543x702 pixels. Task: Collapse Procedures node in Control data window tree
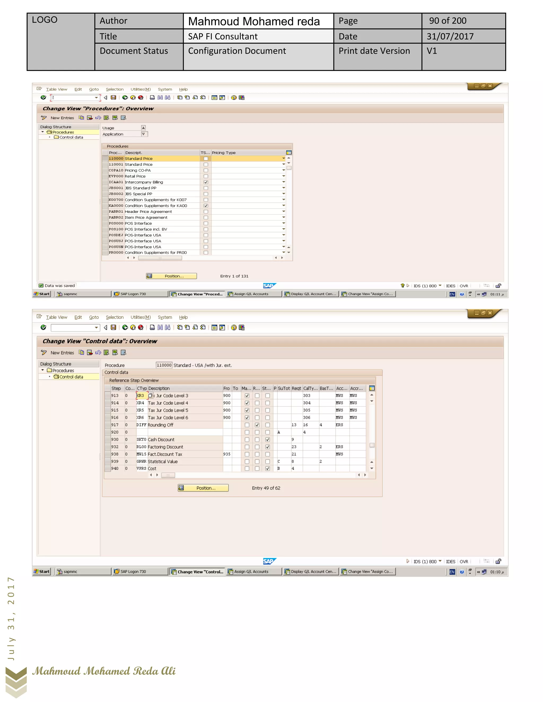click(x=42, y=370)
